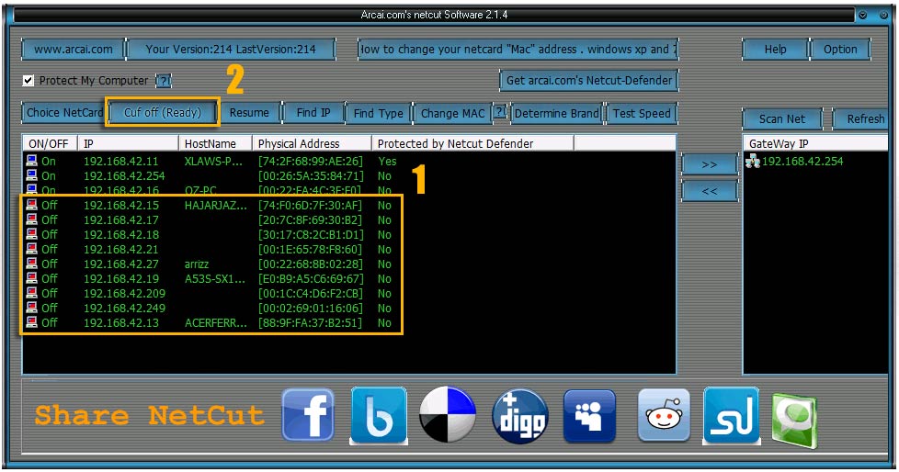899x472 pixels.
Task: Click the MySpace share icon
Action: pyautogui.click(x=589, y=416)
